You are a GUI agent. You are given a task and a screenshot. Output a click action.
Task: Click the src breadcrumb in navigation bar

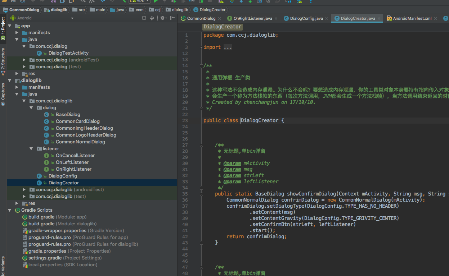pyautogui.click(x=79, y=10)
